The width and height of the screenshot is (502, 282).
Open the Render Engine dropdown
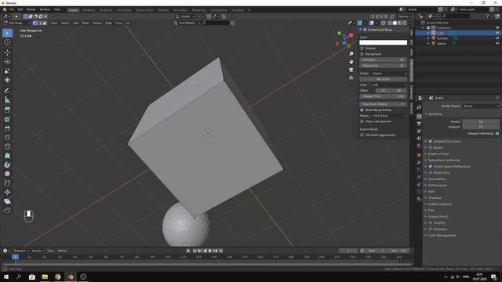pyautogui.click(x=481, y=106)
